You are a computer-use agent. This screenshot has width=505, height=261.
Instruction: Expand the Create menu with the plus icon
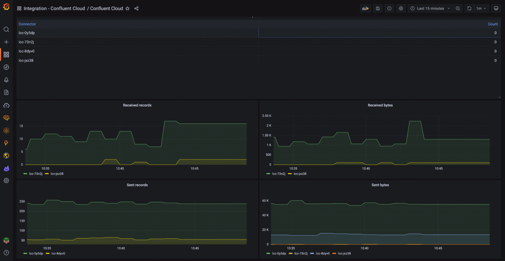[x=6, y=42]
